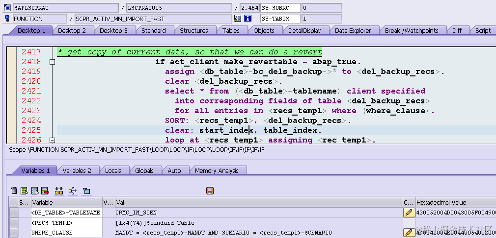The height and width of the screenshot is (238, 496).
Task: Click the FUNCTION type field
Action: [40, 19]
